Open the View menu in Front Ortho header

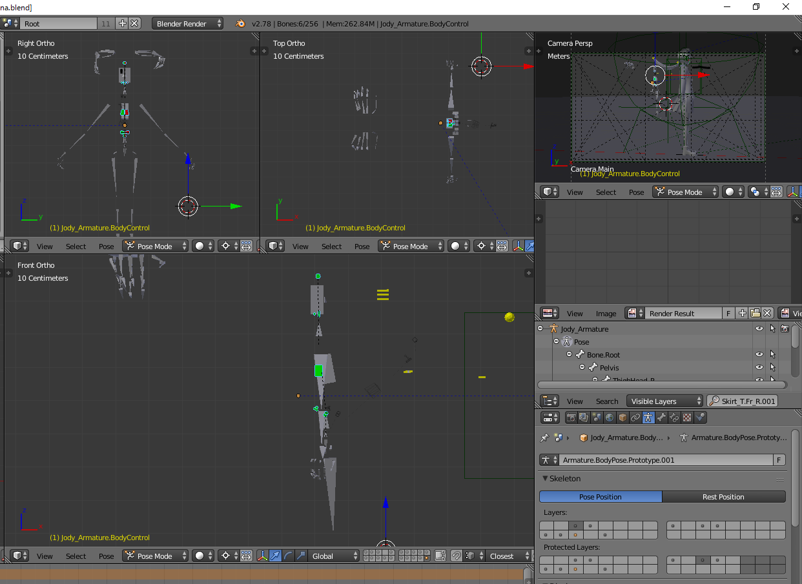[x=45, y=556]
